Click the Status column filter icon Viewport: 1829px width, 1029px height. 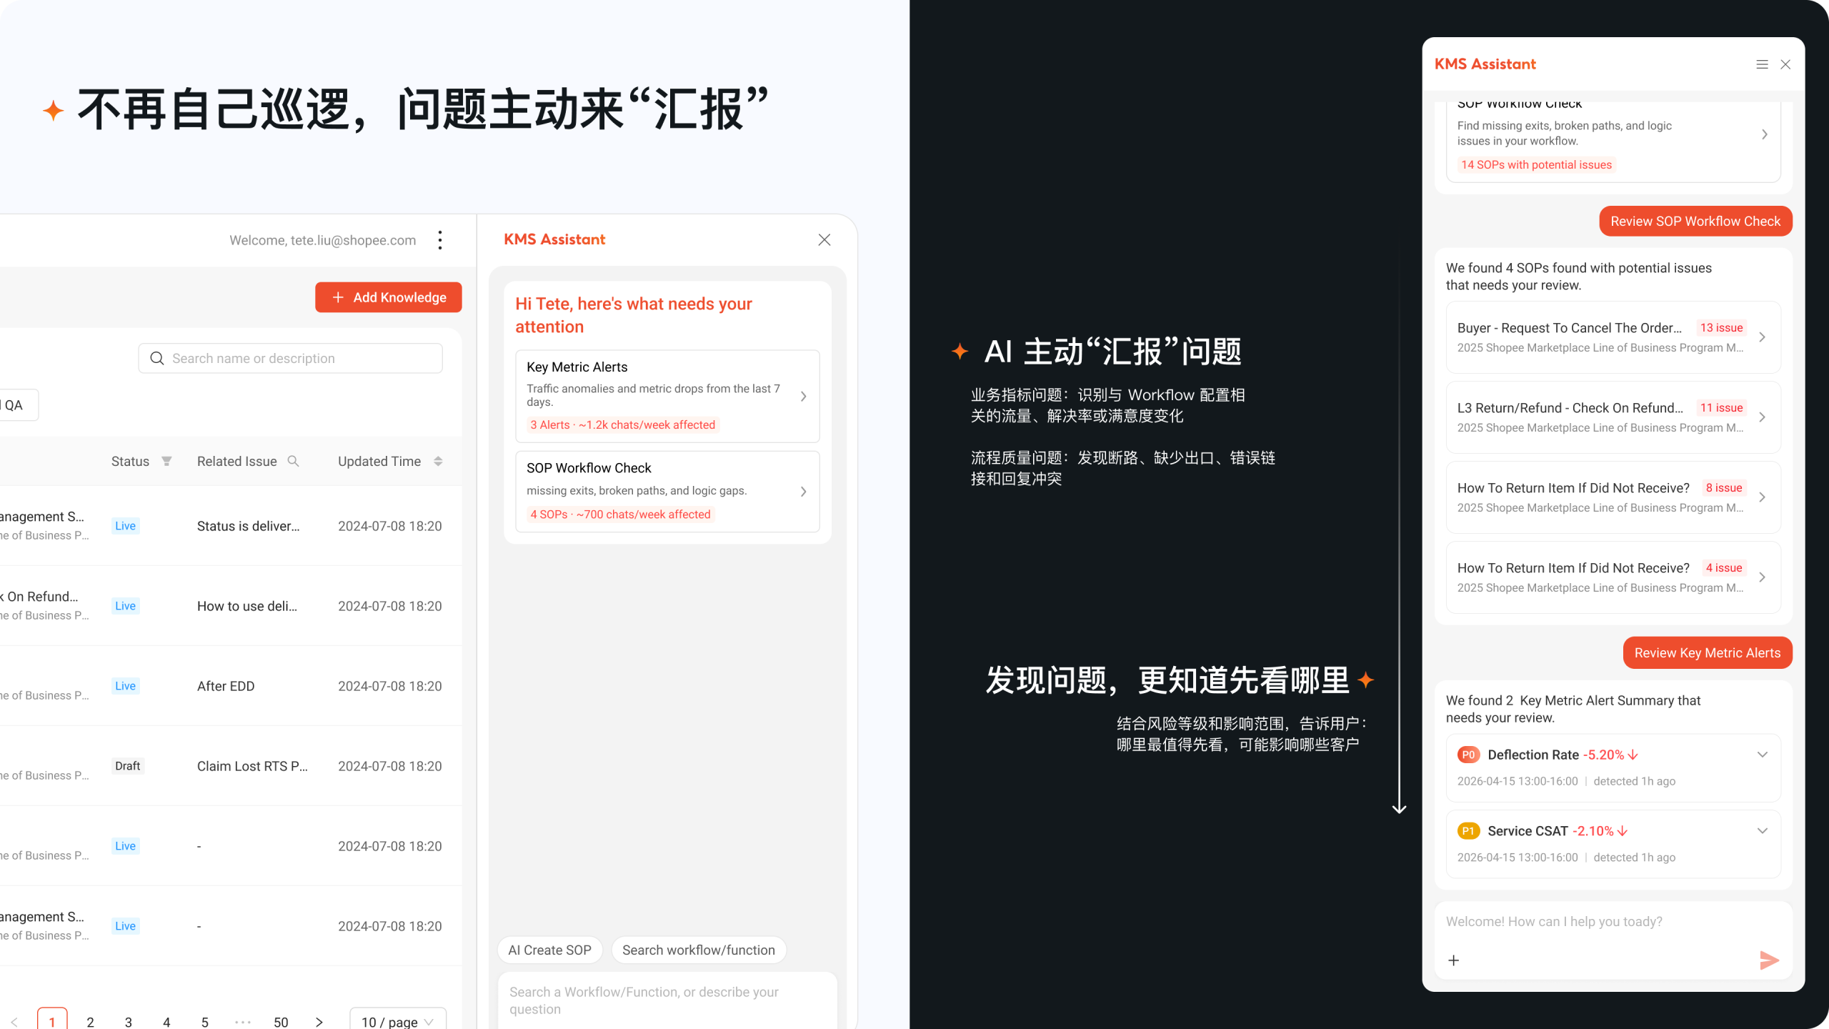(x=166, y=462)
